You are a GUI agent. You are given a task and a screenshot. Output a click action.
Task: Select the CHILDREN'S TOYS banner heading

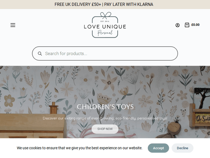tap(105, 107)
